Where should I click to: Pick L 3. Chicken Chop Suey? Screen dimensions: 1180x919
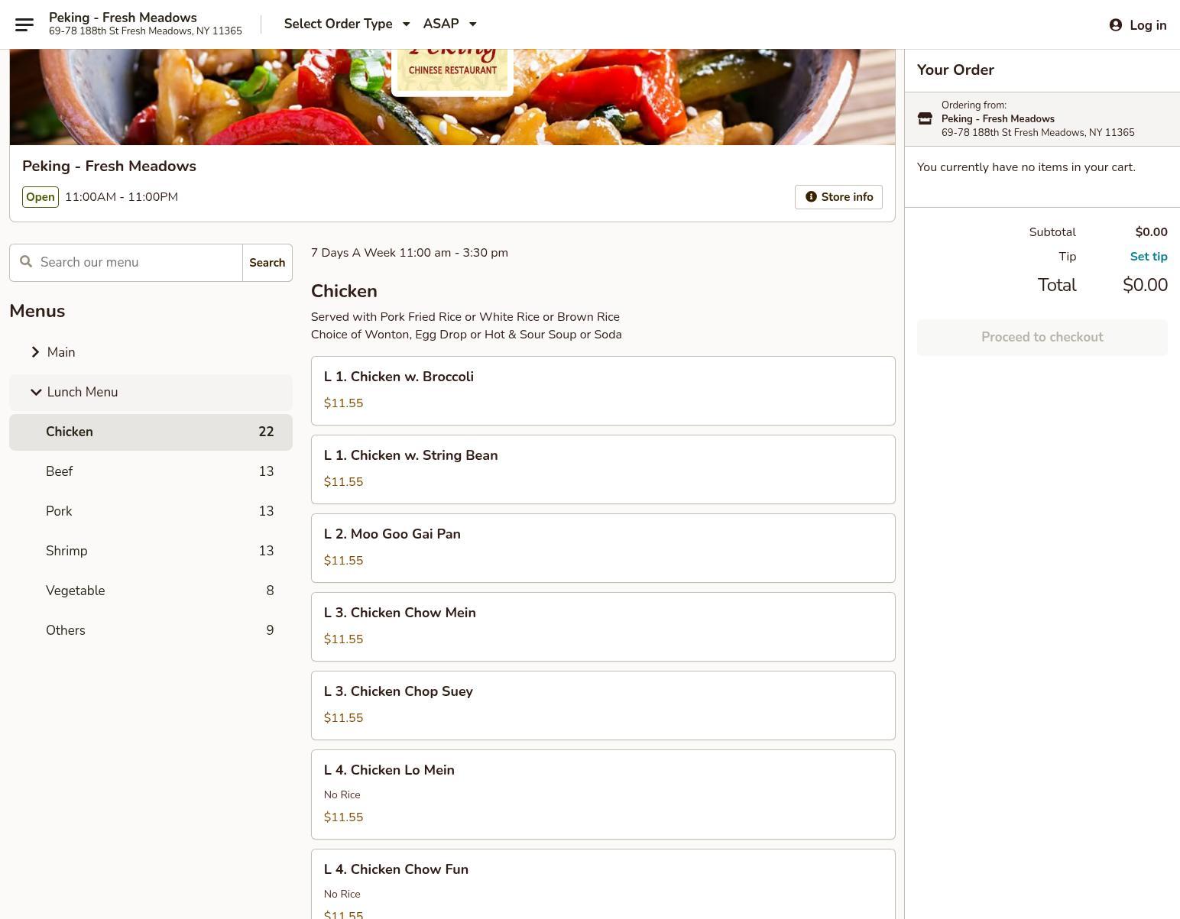[x=603, y=705]
